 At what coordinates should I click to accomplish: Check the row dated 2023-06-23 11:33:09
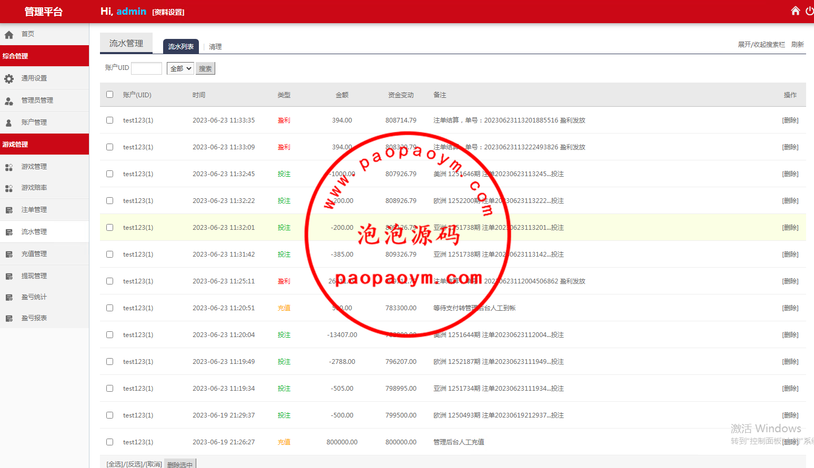109,147
